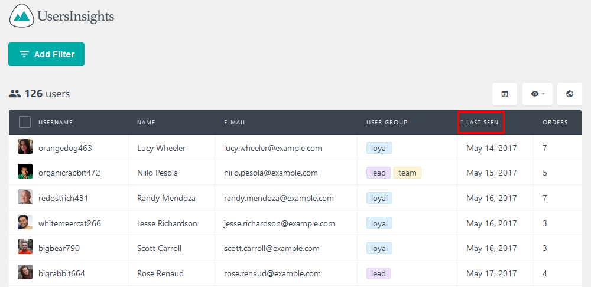
Task: Click the loyal tag for Lucy Wheeler
Action: (379, 148)
